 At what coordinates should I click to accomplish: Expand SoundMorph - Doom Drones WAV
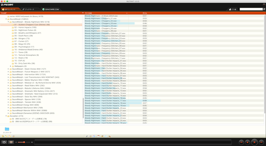[x=8, y=69]
